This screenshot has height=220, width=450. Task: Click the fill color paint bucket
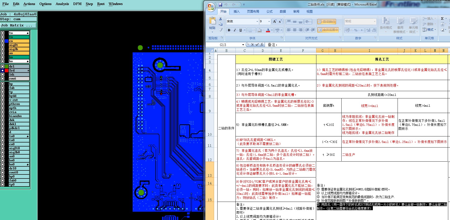coord(260,30)
